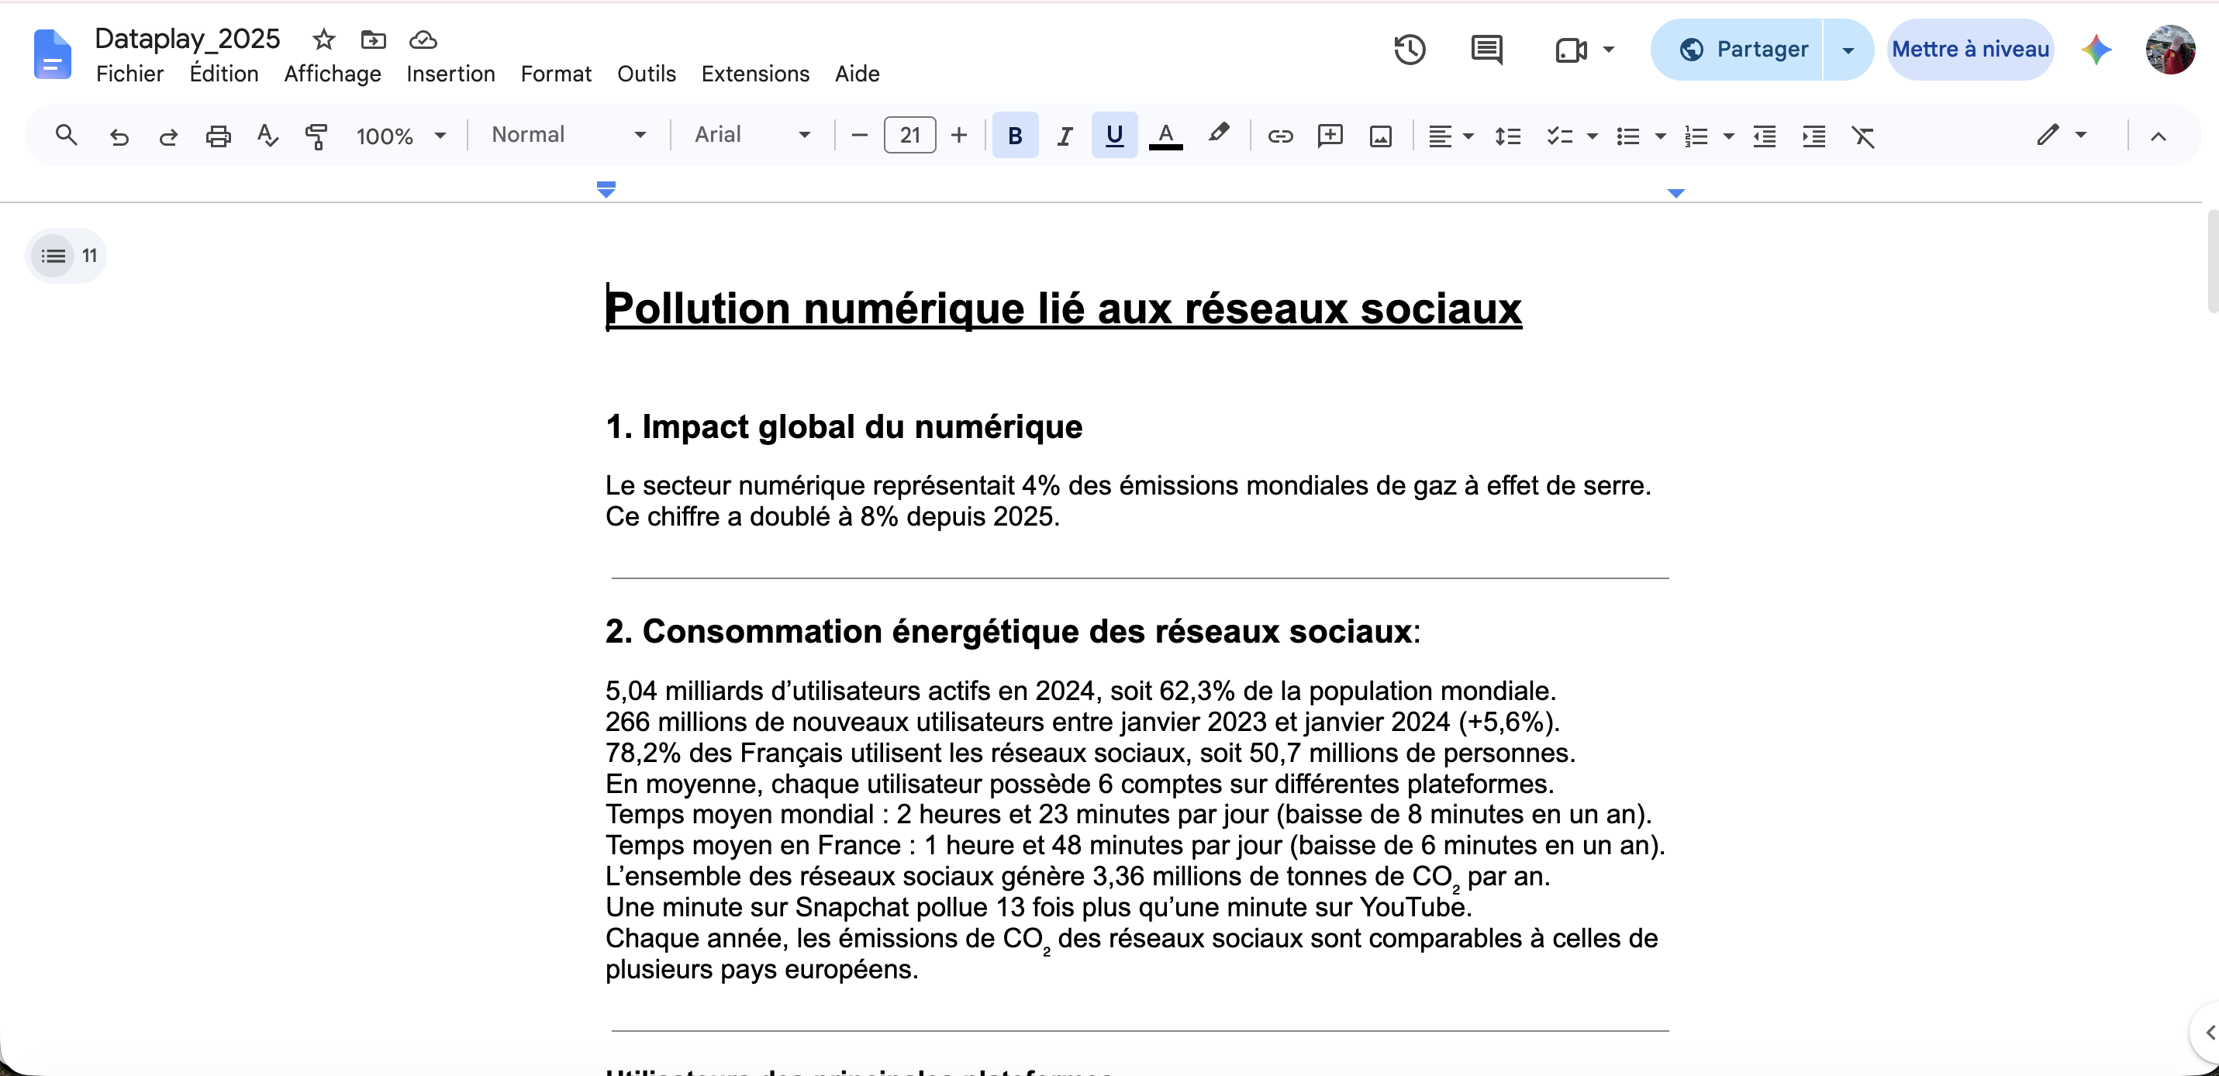Insert an image
Viewport: 2219px width, 1076px height.
coord(1380,135)
